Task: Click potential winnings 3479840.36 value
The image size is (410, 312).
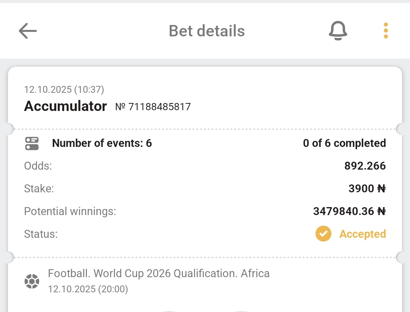Action: tap(349, 211)
